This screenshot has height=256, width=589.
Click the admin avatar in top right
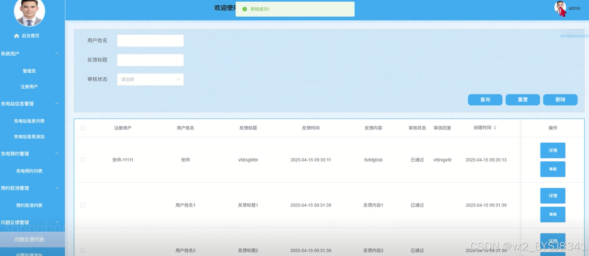tap(560, 8)
